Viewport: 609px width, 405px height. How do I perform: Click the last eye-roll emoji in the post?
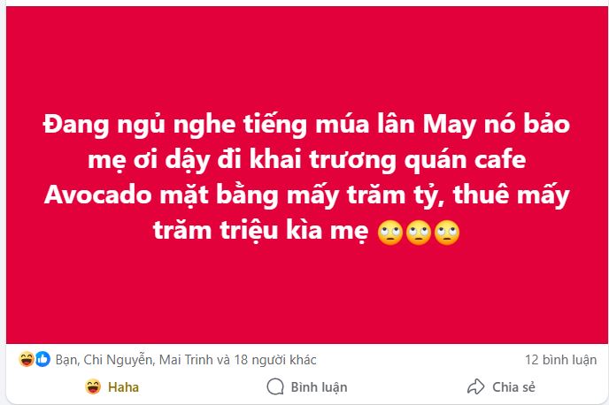tap(447, 233)
